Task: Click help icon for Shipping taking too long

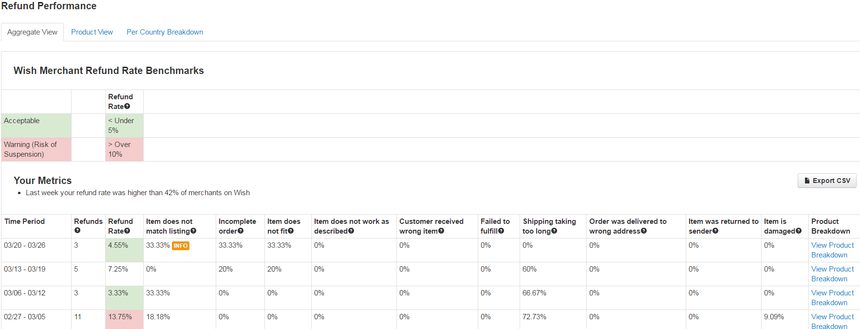Action: (x=554, y=231)
